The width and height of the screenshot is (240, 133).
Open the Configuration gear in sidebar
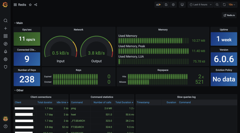pos(5,59)
